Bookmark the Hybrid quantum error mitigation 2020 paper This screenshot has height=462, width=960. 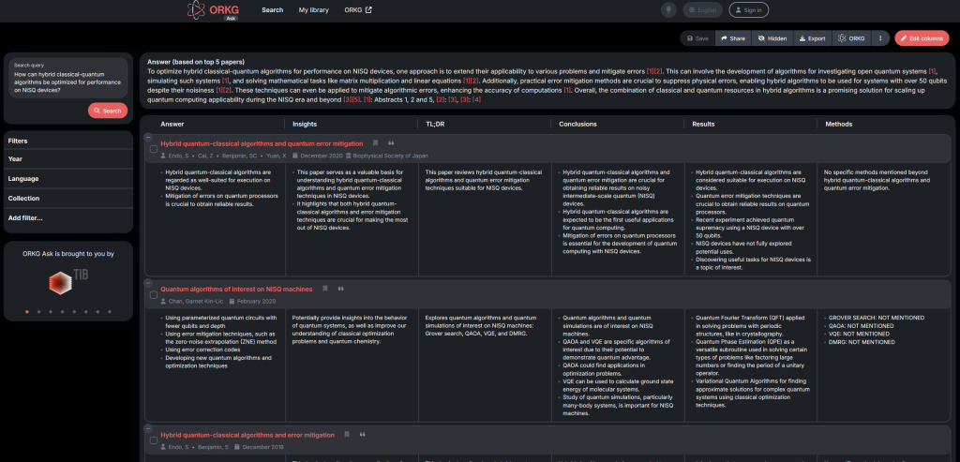(x=375, y=143)
